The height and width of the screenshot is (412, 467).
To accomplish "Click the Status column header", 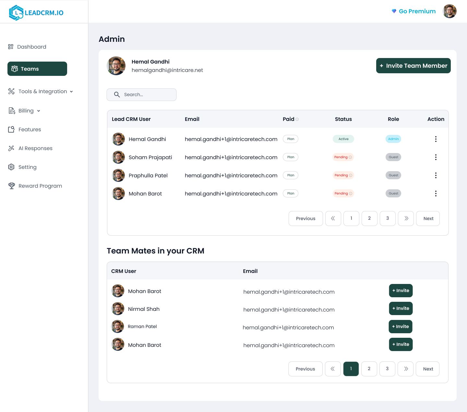I will (343, 119).
